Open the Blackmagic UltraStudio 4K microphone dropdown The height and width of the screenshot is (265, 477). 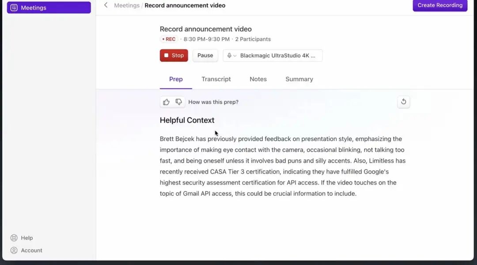pyautogui.click(x=273, y=56)
